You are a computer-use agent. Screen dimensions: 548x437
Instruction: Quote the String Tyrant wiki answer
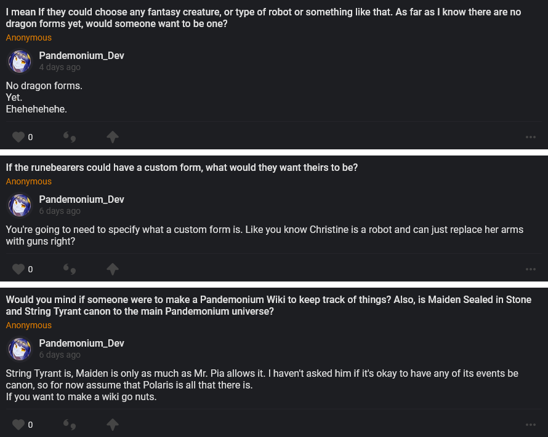(70, 424)
